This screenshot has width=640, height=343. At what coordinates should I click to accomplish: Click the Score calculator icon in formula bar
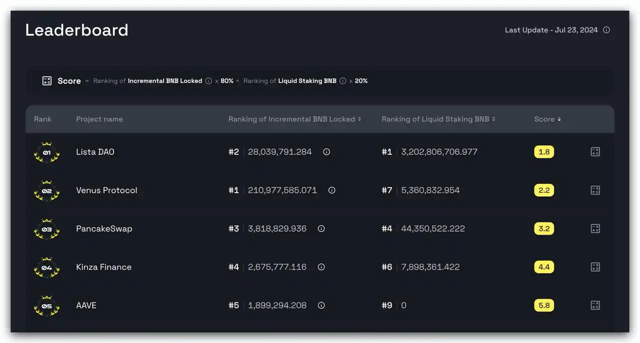(x=47, y=81)
